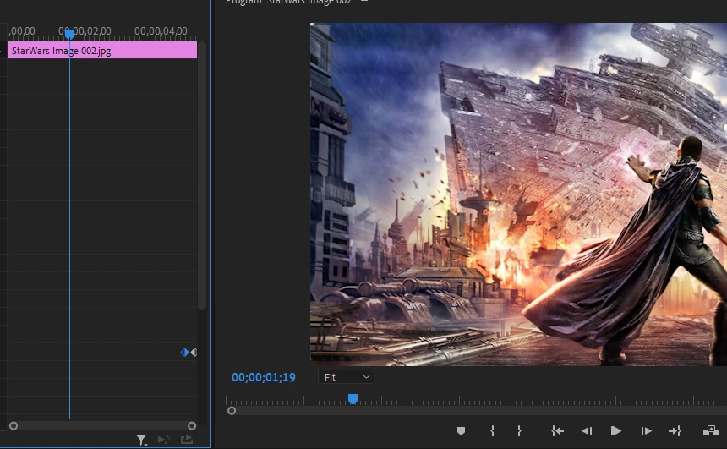This screenshot has height=449, width=727.
Task: Click the Program monitor video preview image
Action: point(518,194)
